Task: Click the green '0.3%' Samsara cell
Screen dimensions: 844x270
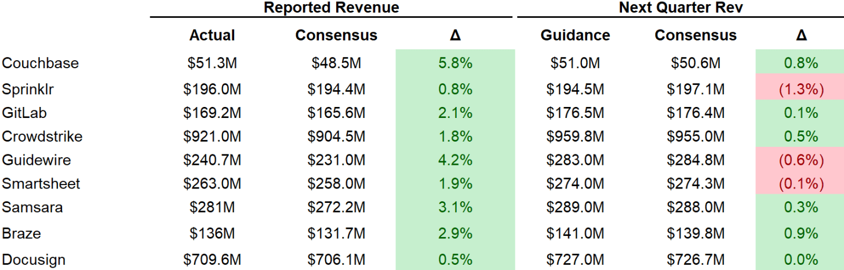Action: [800, 207]
